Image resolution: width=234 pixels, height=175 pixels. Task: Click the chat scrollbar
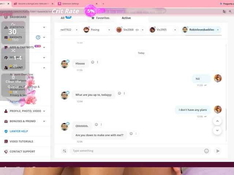(226, 120)
